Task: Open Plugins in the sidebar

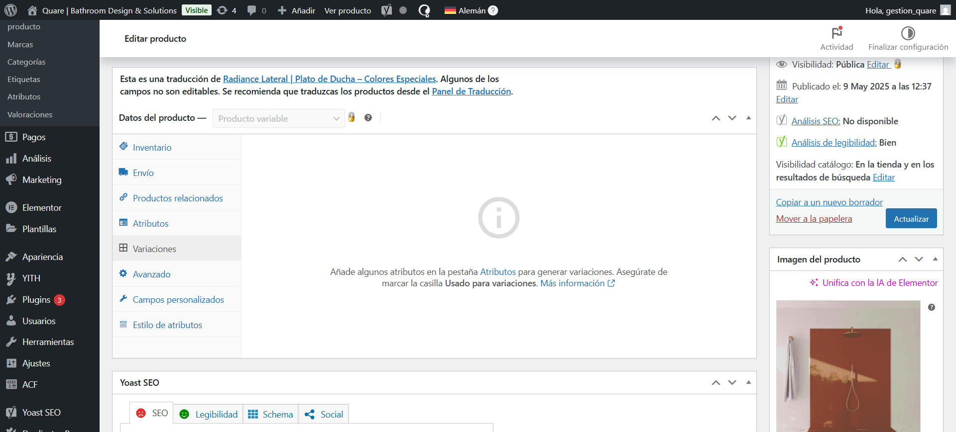Action: click(50, 299)
